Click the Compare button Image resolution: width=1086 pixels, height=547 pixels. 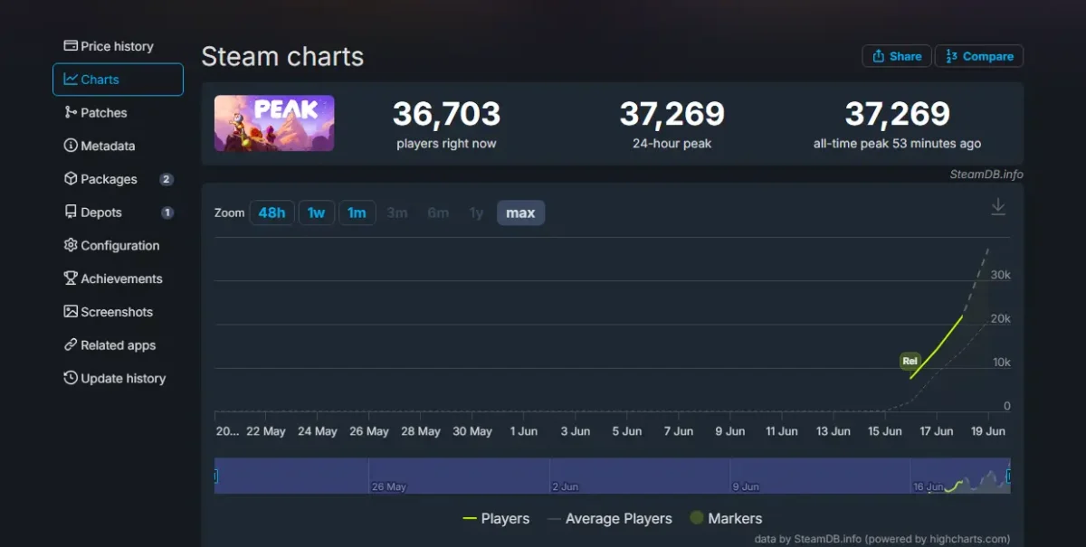tap(979, 56)
